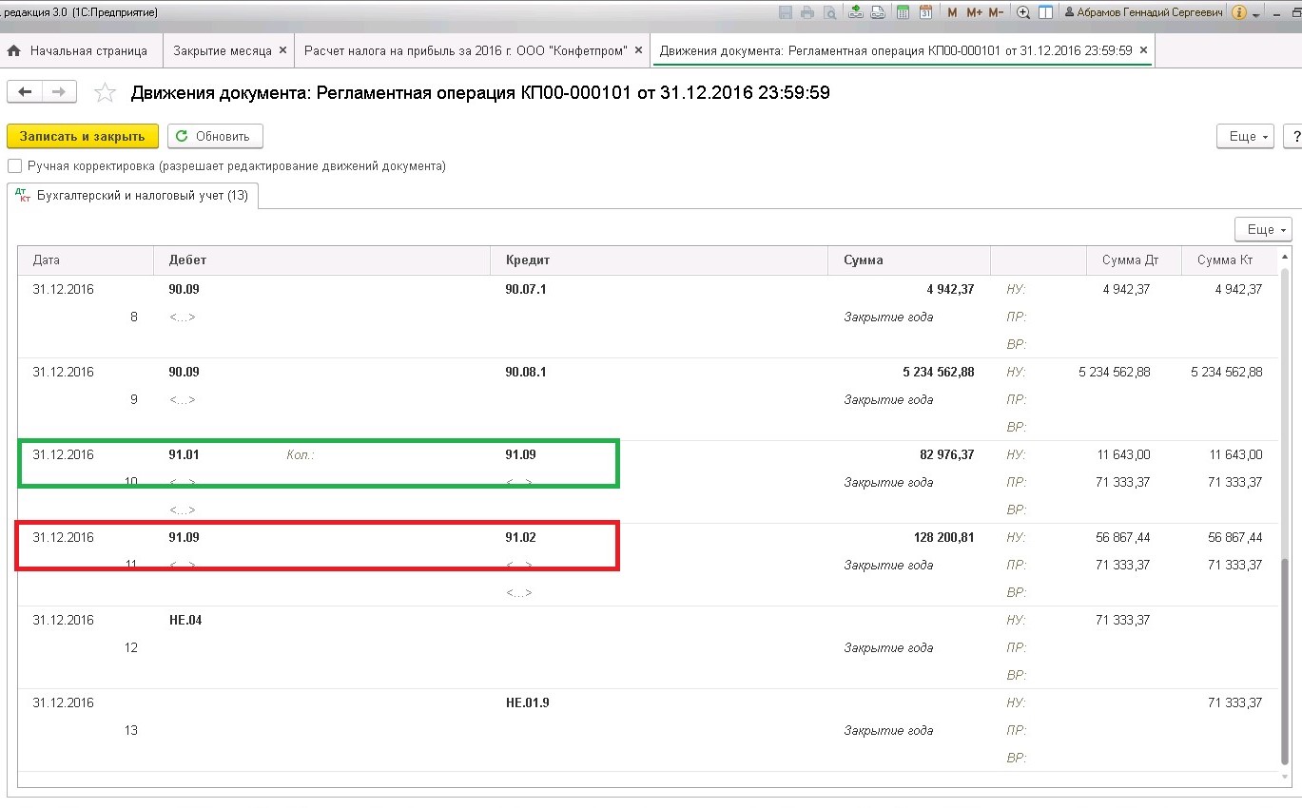Expand the arrow menu beside info icon
This screenshot has width=1302, height=808.
click(1256, 15)
